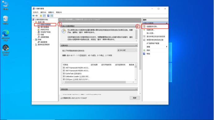The image size is (214, 120).
Task: Select the 共享文件夹 tree icon
Action: coord(39,30)
